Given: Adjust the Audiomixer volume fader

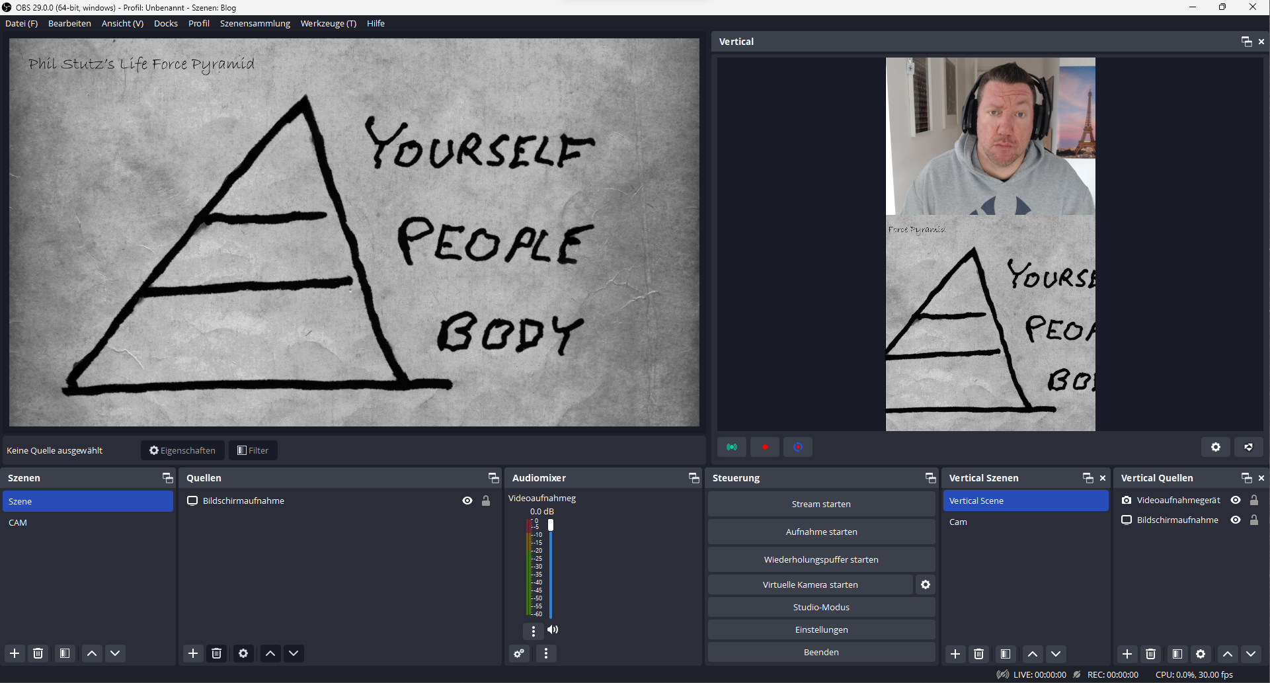Looking at the screenshot, I should tap(551, 525).
